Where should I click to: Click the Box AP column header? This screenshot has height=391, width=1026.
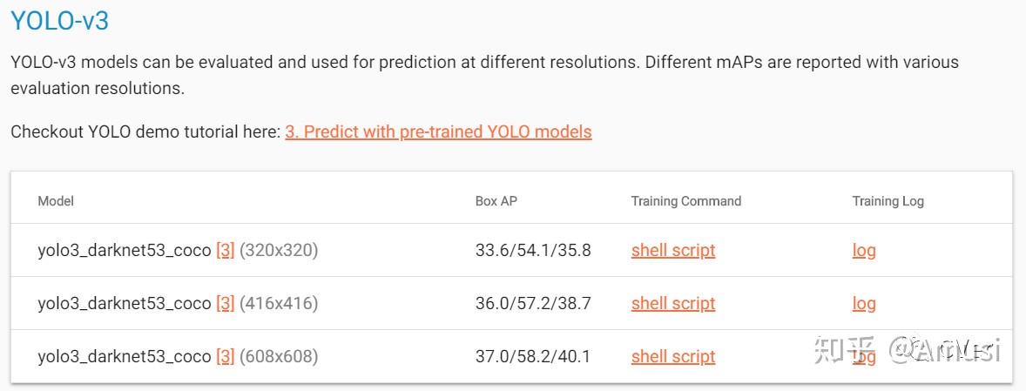pos(496,201)
